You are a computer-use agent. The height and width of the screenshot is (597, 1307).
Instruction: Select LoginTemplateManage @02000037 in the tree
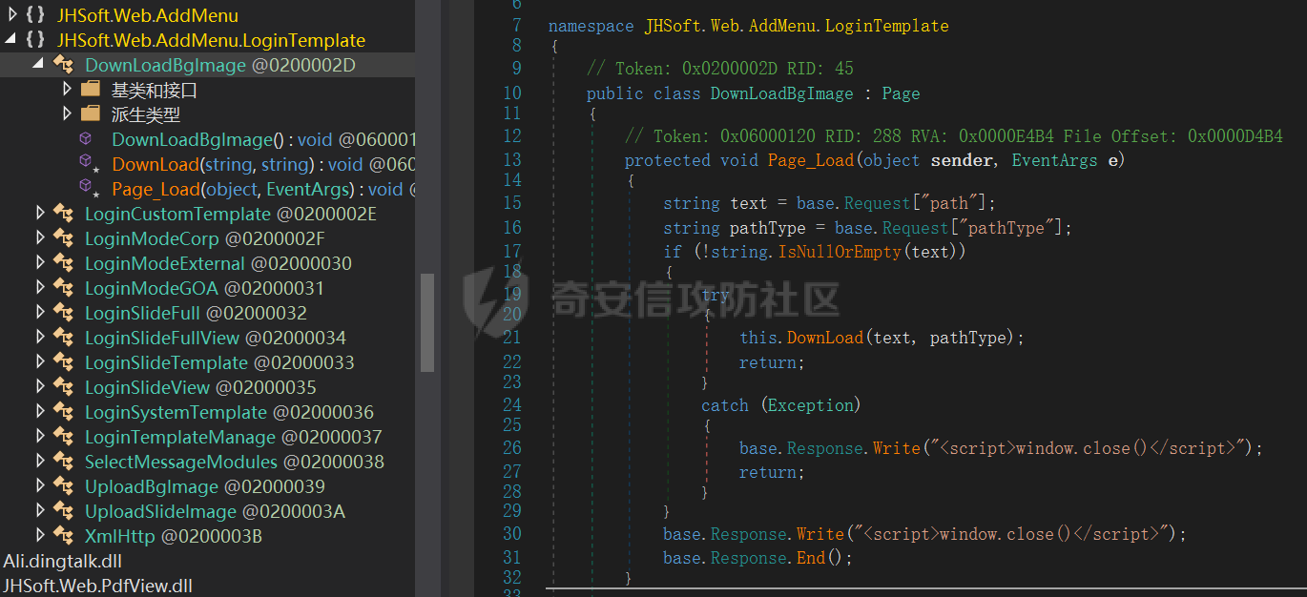coord(234,437)
